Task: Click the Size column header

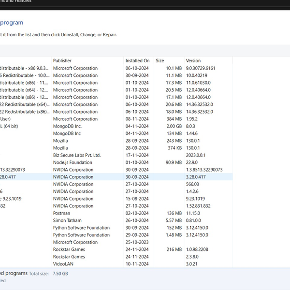Action: point(160,61)
